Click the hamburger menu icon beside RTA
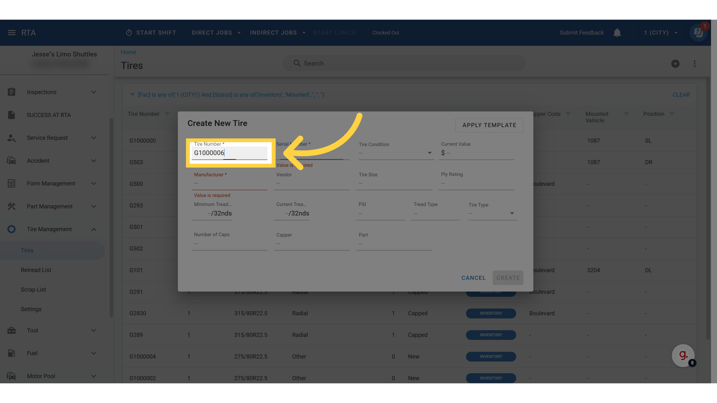The image size is (717, 403). point(12,33)
